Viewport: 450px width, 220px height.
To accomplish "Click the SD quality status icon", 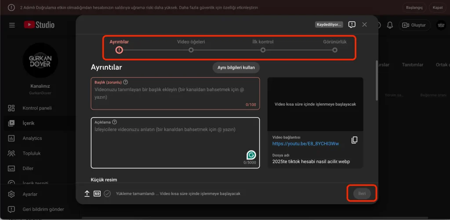I will pyautogui.click(x=97, y=194).
